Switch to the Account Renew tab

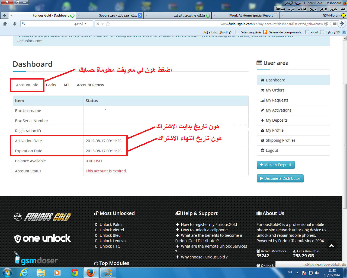point(91,85)
